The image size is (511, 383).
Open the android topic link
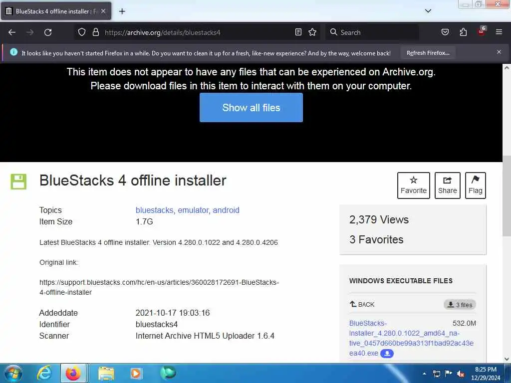point(226,210)
